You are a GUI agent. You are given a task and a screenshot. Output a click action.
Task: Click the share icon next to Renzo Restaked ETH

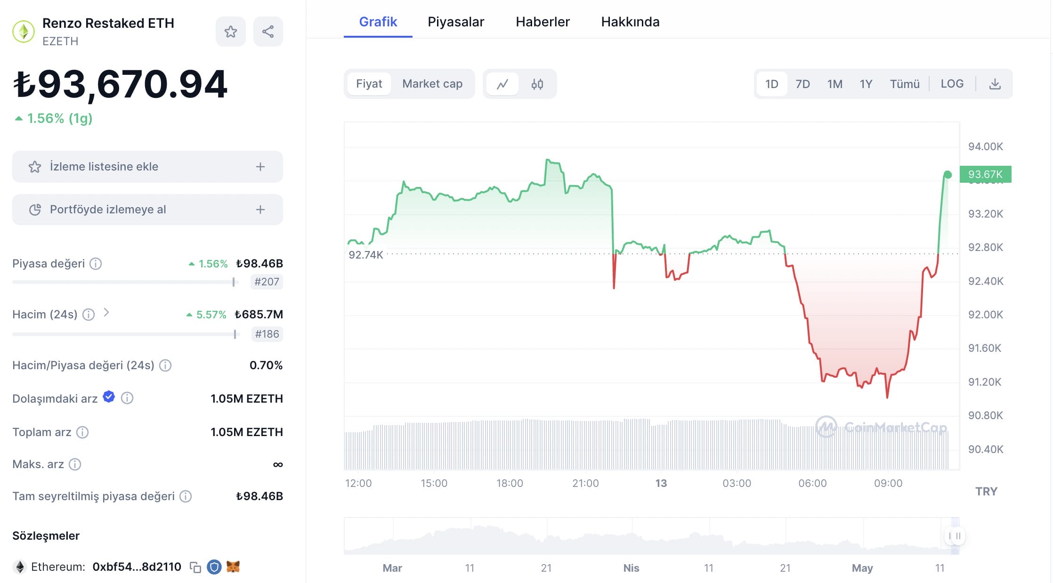click(267, 31)
